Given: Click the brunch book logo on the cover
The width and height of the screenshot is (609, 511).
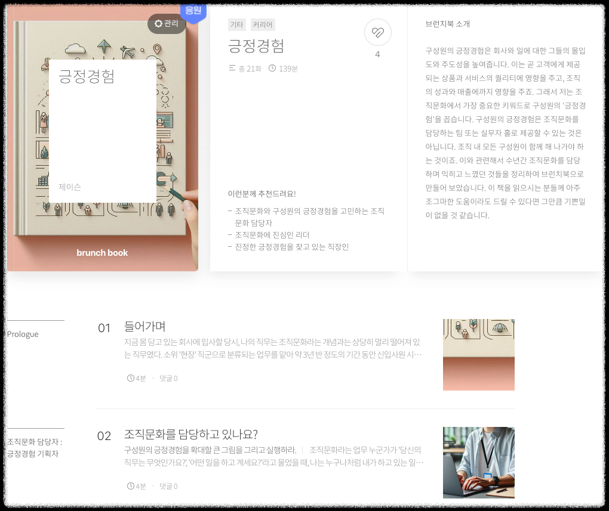Looking at the screenshot, I should point(102,252).
